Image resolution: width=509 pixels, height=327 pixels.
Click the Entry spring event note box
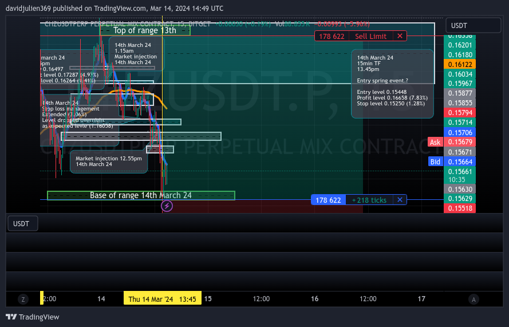point(392,84)
